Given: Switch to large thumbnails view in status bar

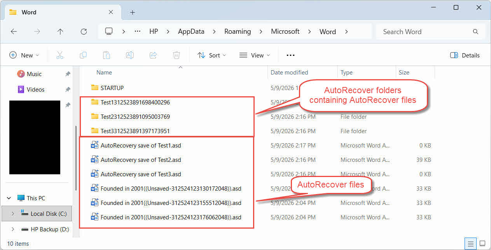Looking at the screenshot, I should [482, 244].
